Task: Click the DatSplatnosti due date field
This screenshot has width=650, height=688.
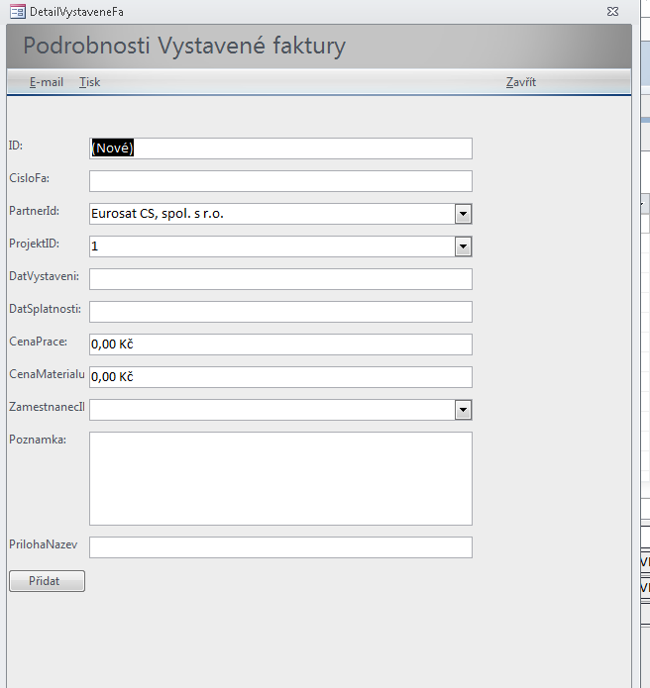Action: click(280, 312)
